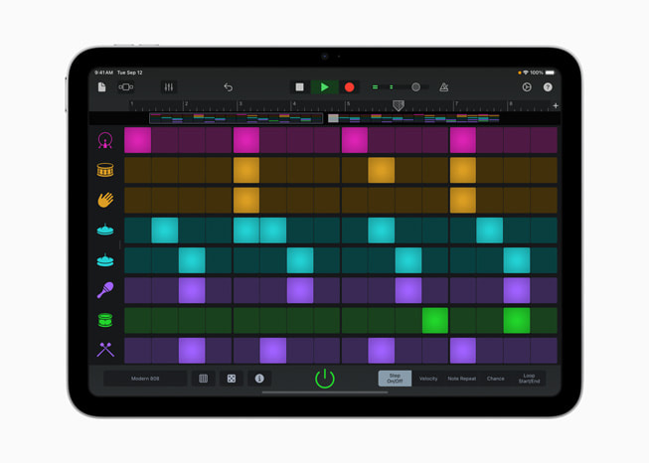The width and height of the screenshot is (649, 463).
Task: Switch to the Velocity edit mode
Action: 428,379
